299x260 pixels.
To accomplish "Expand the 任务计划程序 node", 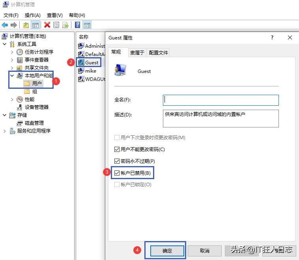I will pos(12,52).
